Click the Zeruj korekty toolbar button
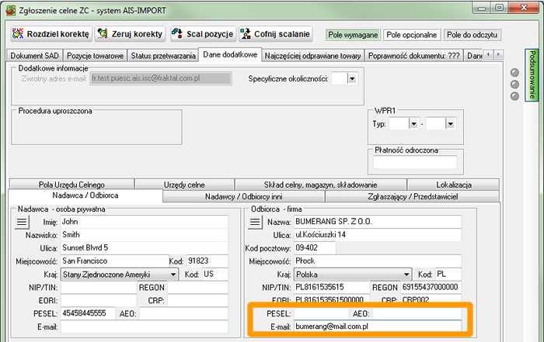The width and height of the screenshot is (544, 342). [131, 34]
